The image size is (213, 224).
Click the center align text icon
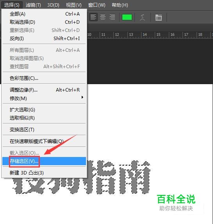103,17
